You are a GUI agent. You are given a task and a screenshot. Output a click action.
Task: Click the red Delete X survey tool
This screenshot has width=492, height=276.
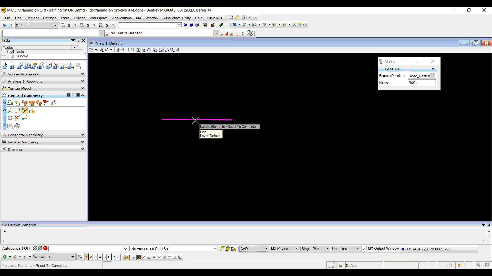(x=56, y=66)
